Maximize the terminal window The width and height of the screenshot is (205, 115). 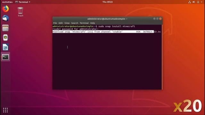coord(157,19)
